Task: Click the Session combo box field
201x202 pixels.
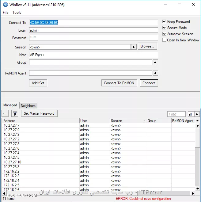Action: point(80,47)
